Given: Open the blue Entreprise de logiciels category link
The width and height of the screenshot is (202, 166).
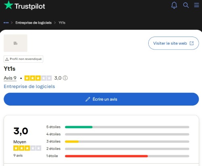Looking at the screenshot, I should click(29, 86).
